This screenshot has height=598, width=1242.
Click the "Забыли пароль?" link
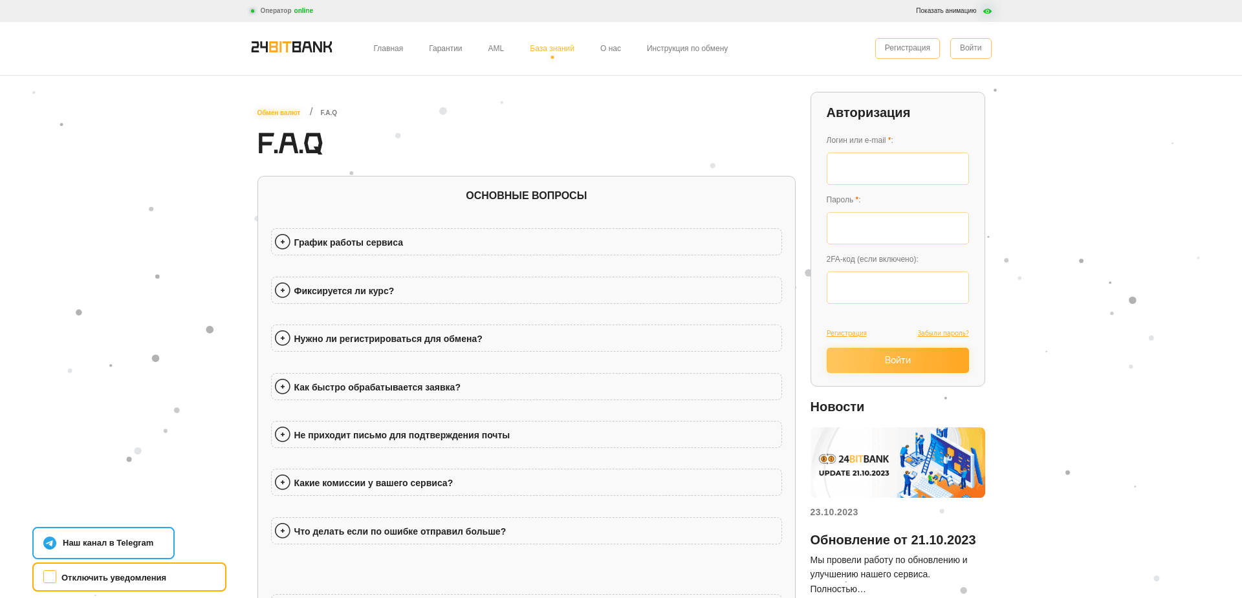click(942, 333)
